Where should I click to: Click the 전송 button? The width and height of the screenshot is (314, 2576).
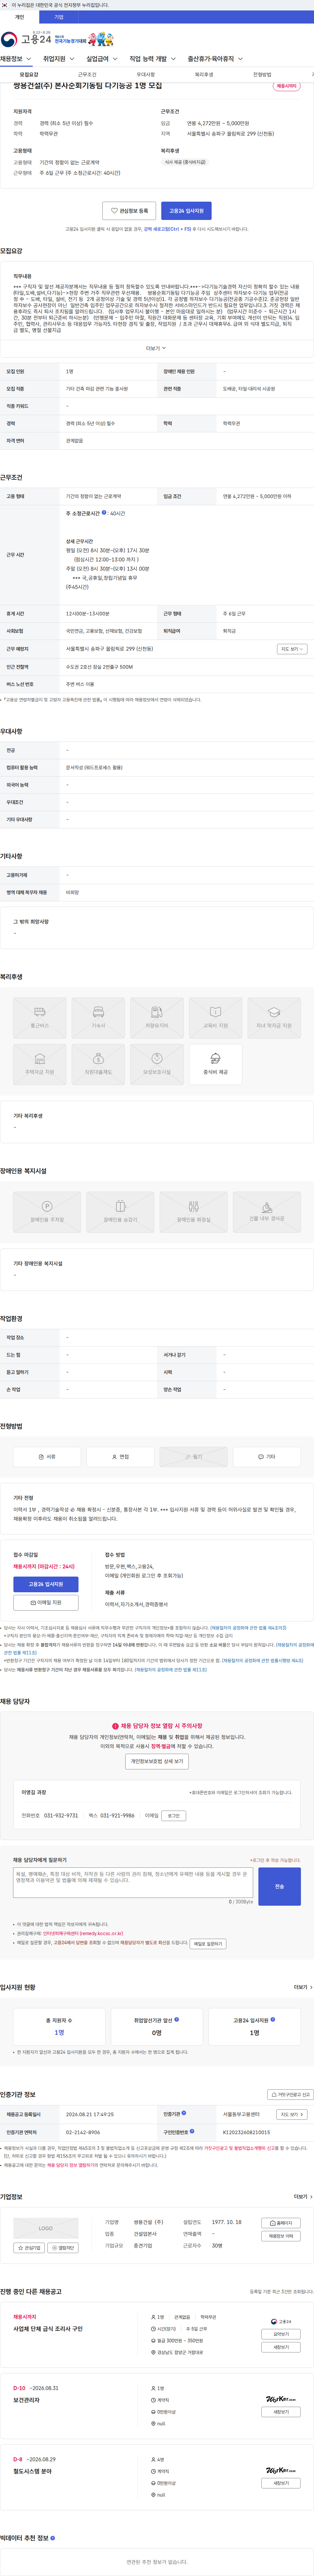click(279, 1886)
